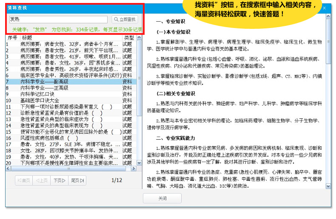The width and height of the screenshot is (336, 219).
Task: Click list vertical scrollbar up arrow
Action: tap(139, 38)
